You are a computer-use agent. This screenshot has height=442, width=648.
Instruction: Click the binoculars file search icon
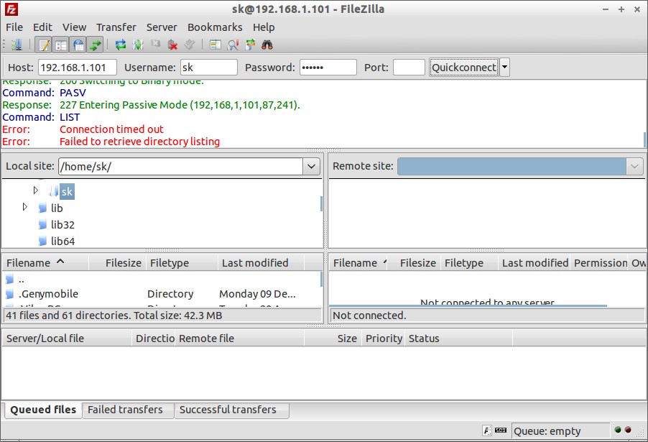[x=267, y=45]
